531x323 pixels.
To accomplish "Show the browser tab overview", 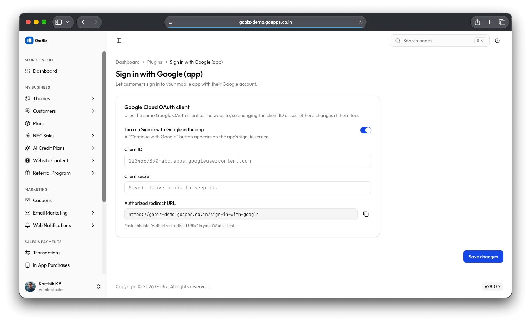I will [x=502, y=22].
